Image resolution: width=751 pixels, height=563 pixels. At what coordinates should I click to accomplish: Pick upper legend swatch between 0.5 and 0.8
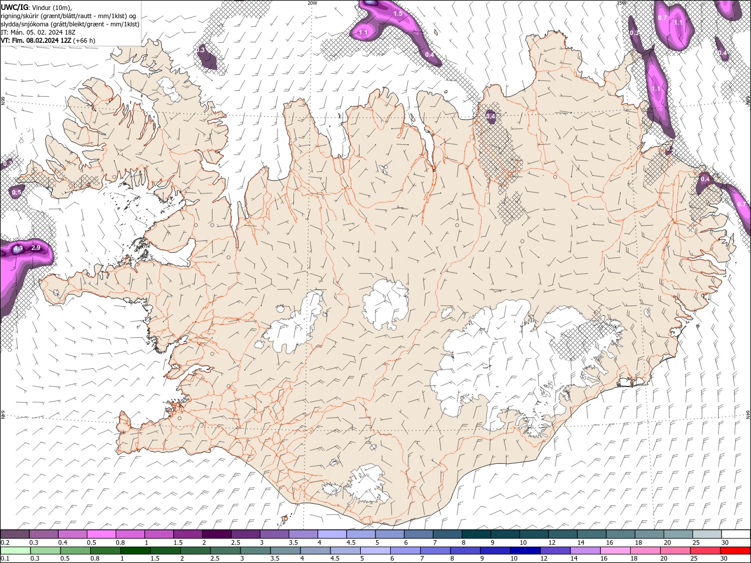point(102,534)
